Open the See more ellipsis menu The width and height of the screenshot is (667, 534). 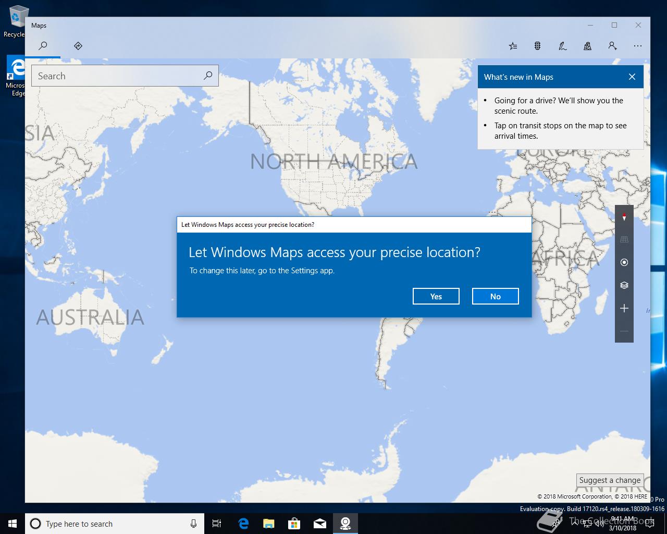pos(638,46)
